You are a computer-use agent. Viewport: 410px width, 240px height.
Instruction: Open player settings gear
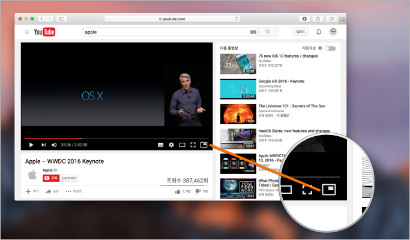pos(171,145)
